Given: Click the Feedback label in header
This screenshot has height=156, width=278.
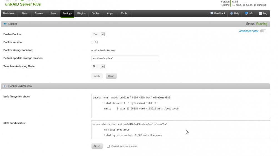Looking at the screenshot, I should [x=220, y=13].
